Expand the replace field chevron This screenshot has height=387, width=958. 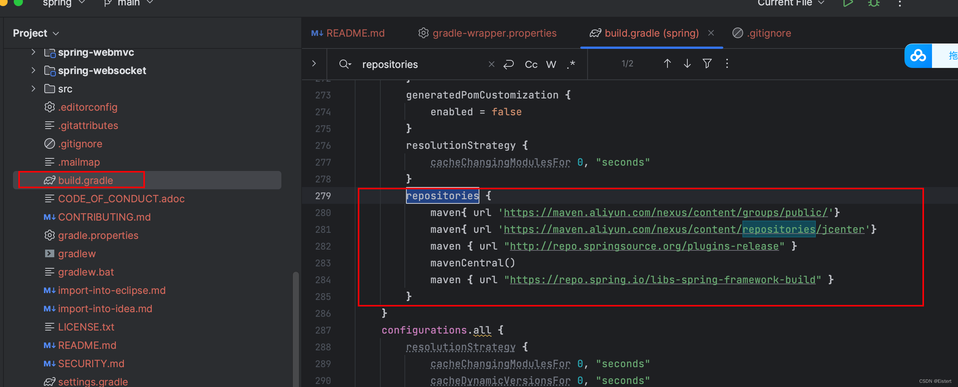tap(314, 63)
